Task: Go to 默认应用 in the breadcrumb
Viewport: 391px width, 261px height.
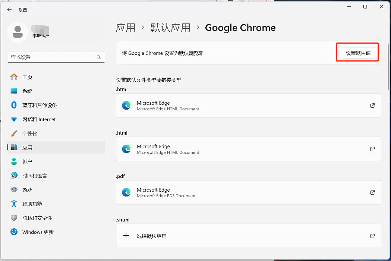Action: [170, 28]
